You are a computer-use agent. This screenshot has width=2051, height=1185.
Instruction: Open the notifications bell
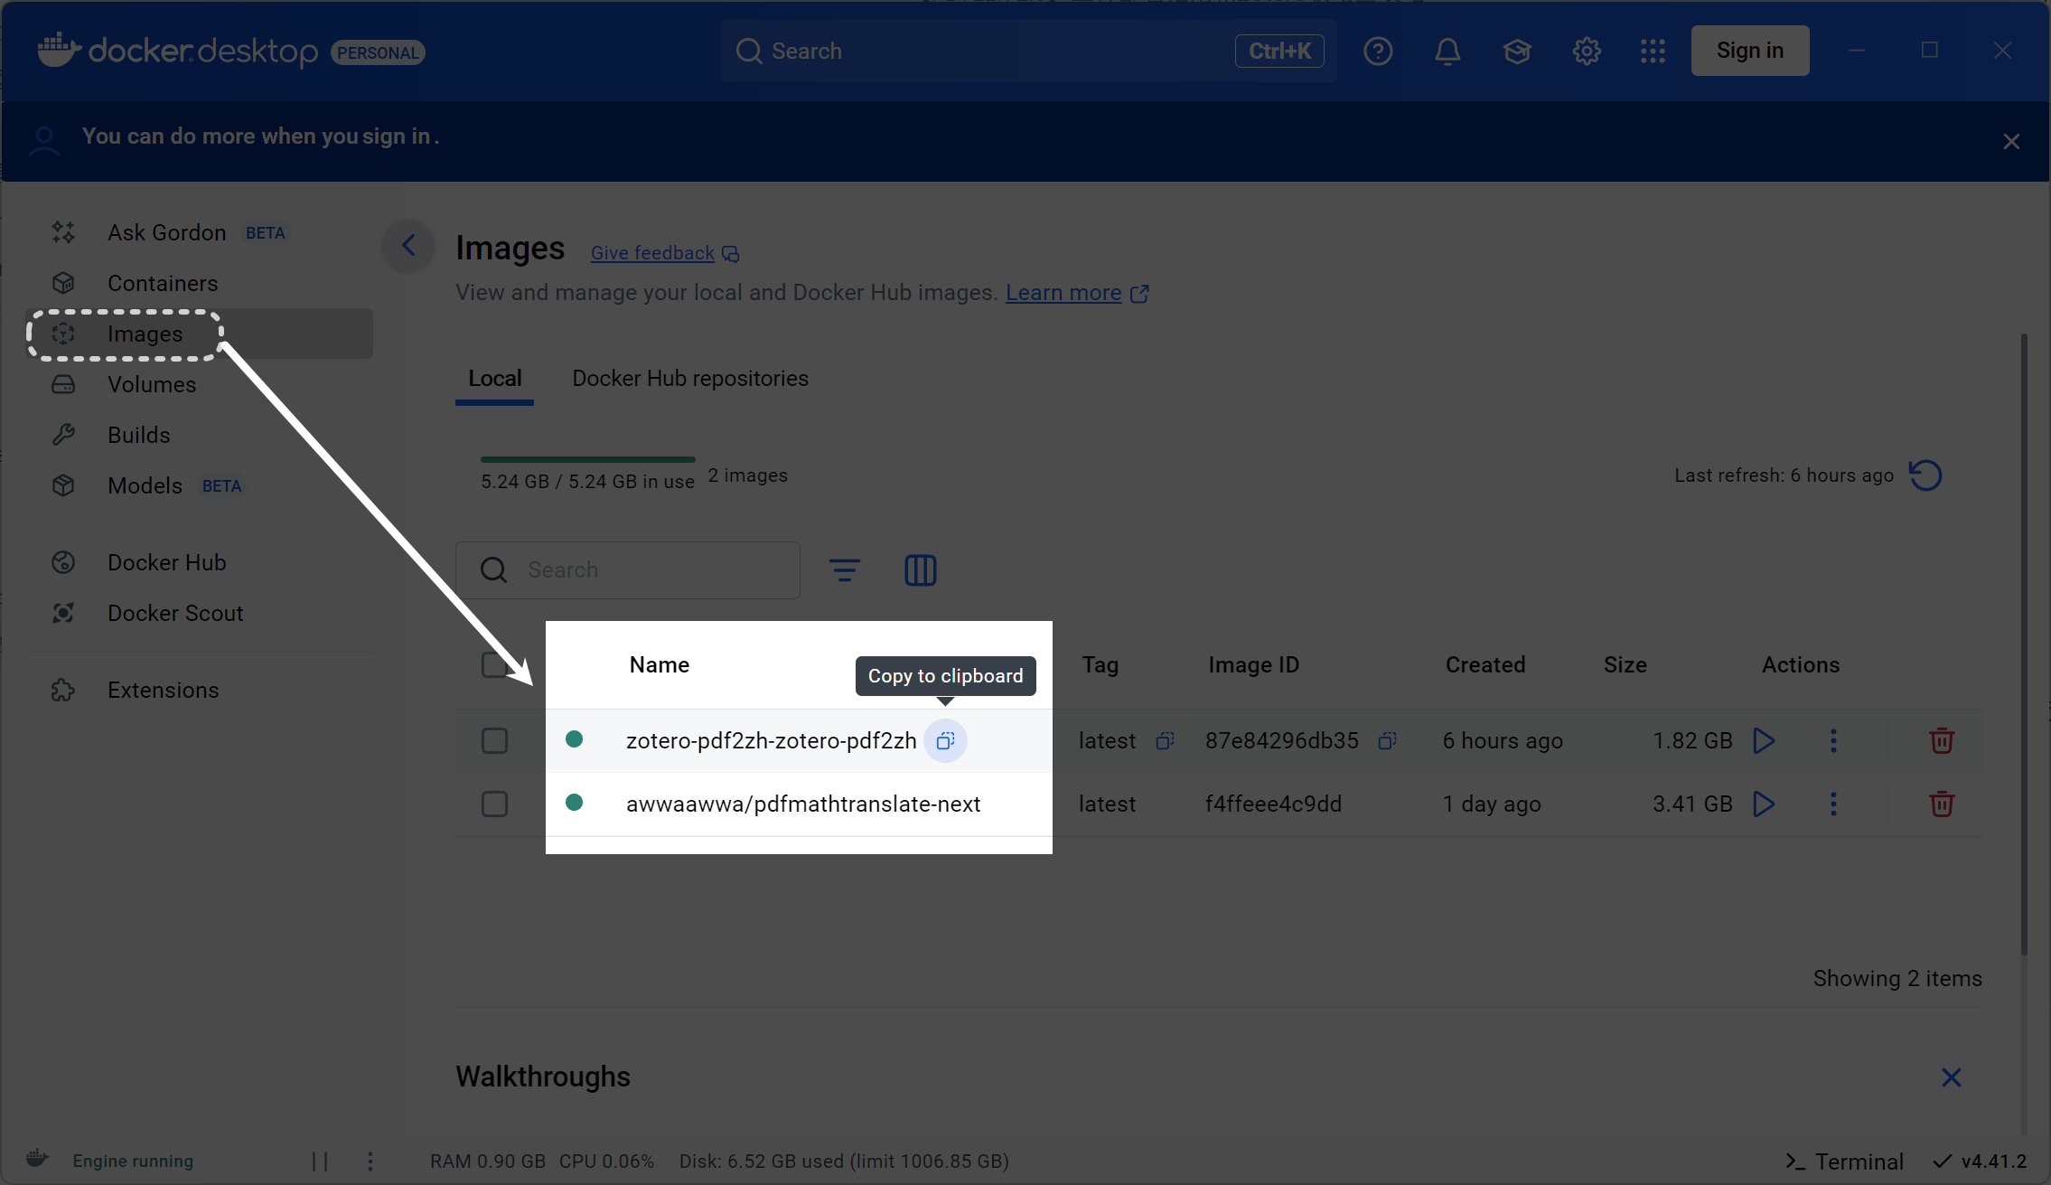[x=1447, y=52]
